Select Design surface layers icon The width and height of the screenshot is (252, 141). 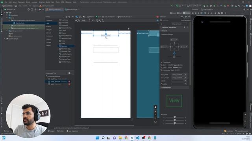point(76,16)
